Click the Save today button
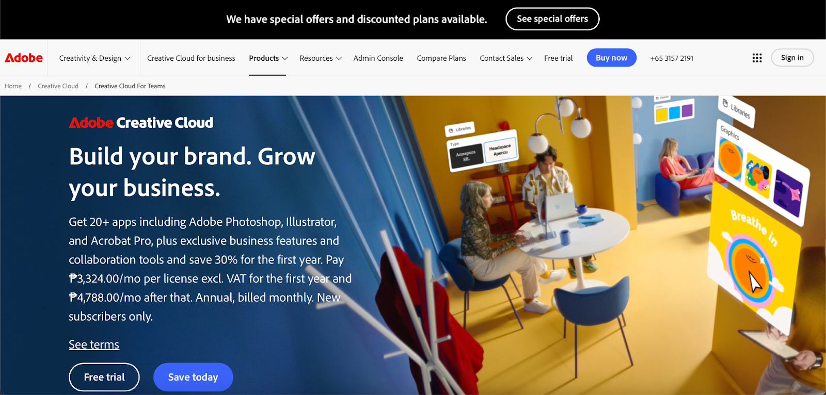826x395 pixels. tap(193, 377)
